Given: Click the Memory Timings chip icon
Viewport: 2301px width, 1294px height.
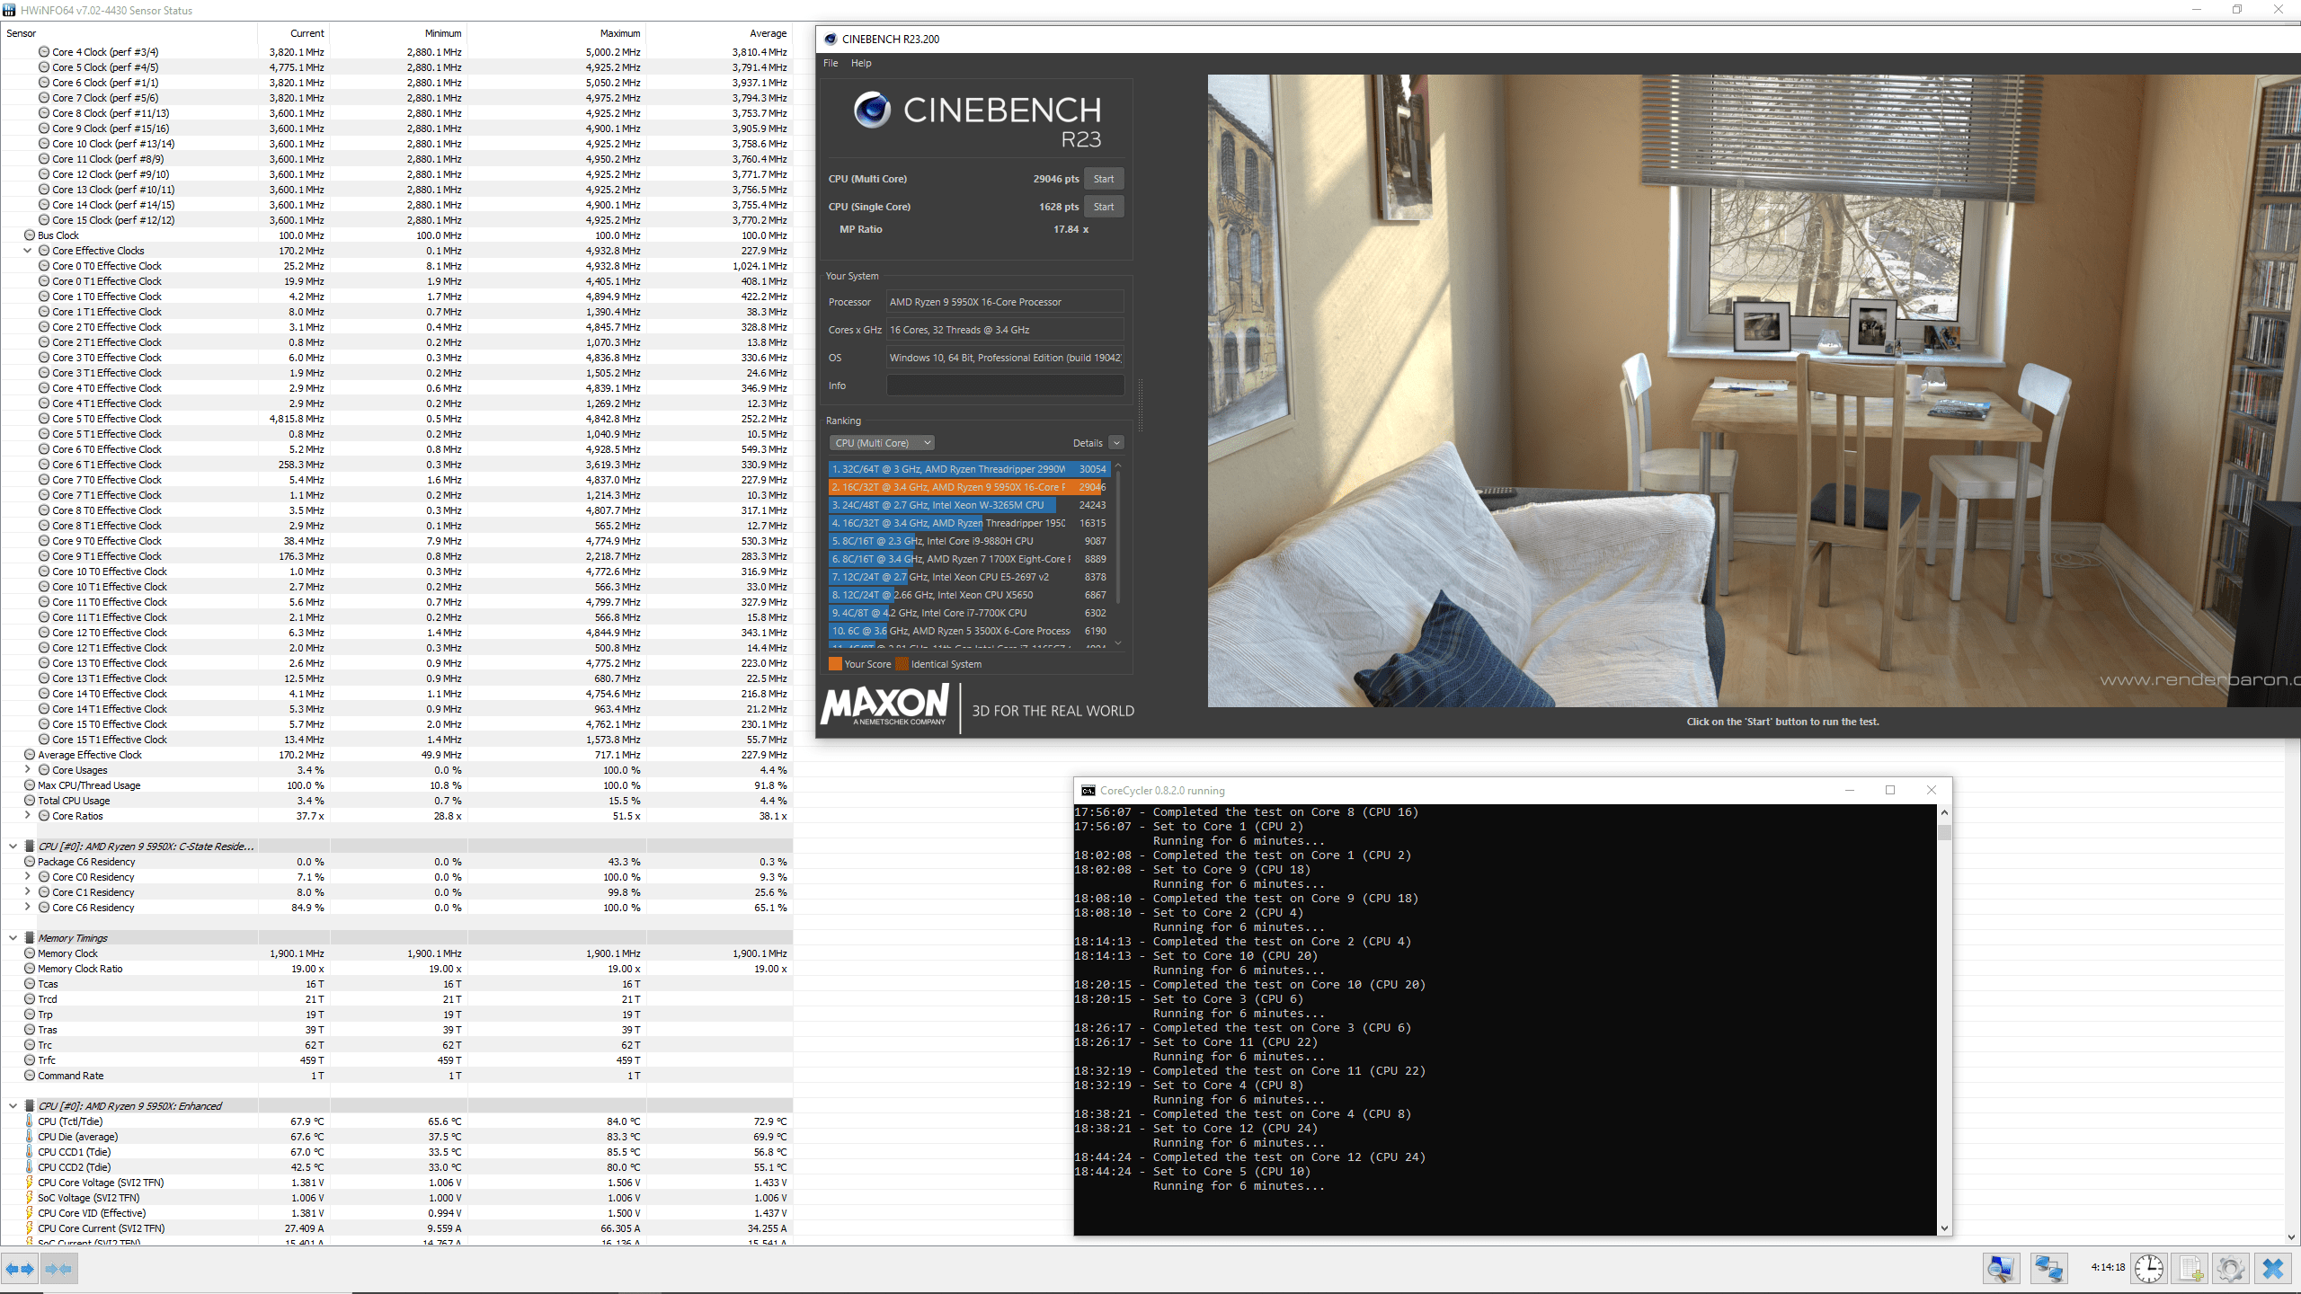Looking at the screenshot, I should click(x=30, y=938).
